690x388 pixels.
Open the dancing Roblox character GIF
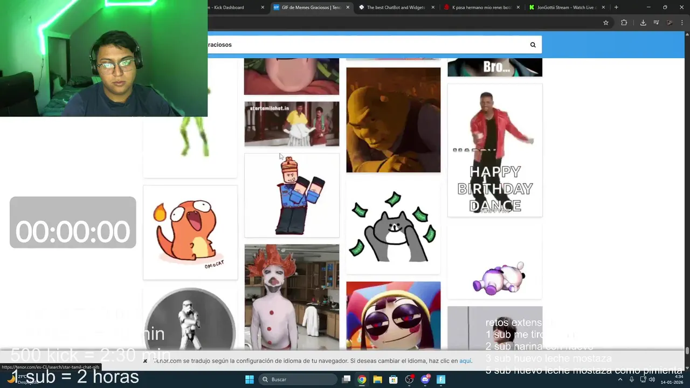click(292, 195)
